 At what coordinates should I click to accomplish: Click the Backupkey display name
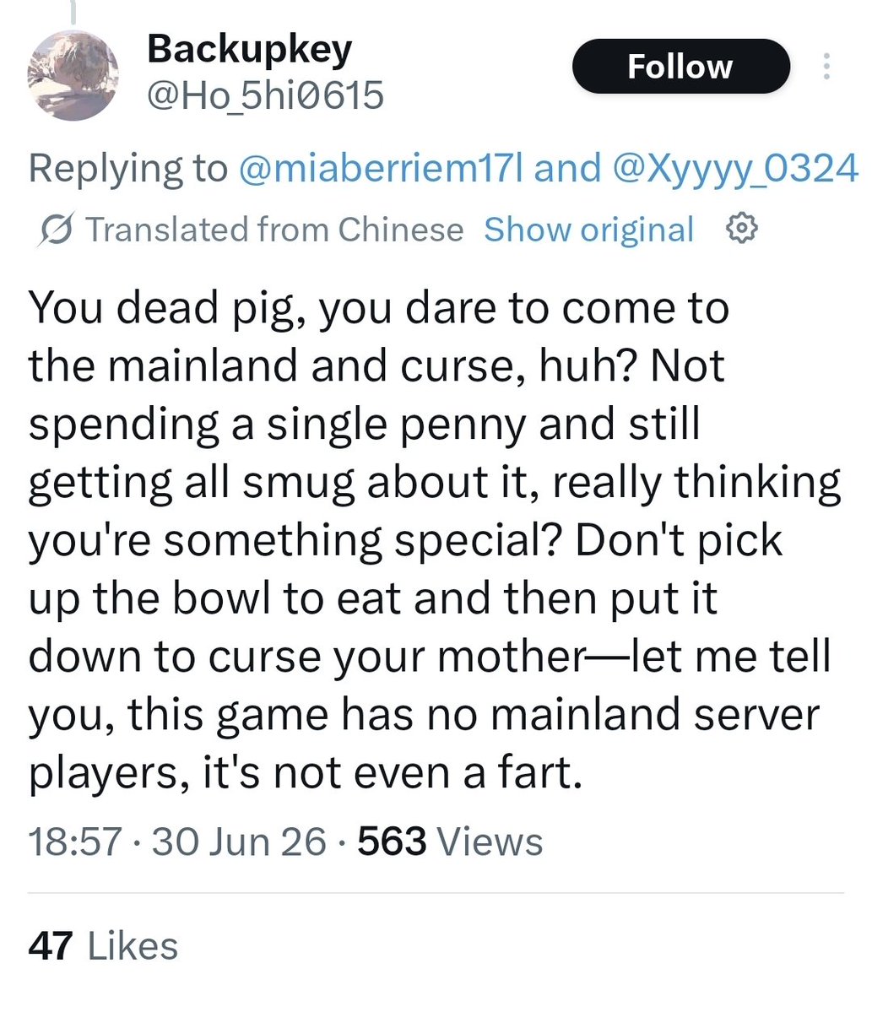click(x=250, y=49)
